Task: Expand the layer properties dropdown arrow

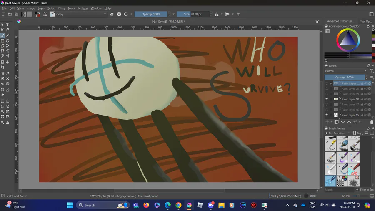Action: click(360, 122)
